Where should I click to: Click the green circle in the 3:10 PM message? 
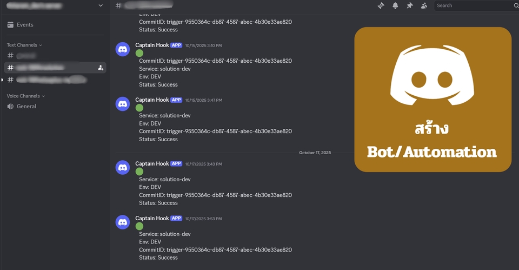139,53
